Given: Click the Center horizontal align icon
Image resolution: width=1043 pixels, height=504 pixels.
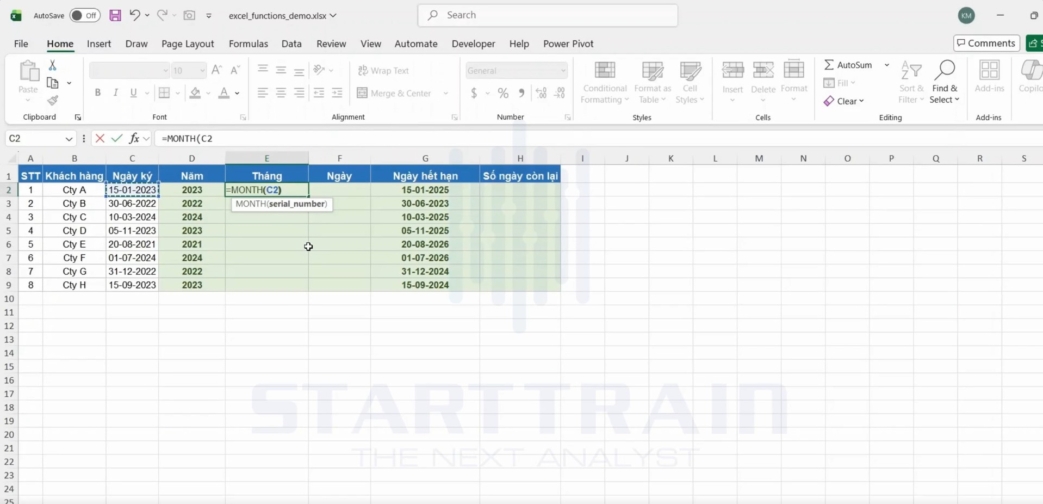Looking at the screenshot, I should click(281, 93).
